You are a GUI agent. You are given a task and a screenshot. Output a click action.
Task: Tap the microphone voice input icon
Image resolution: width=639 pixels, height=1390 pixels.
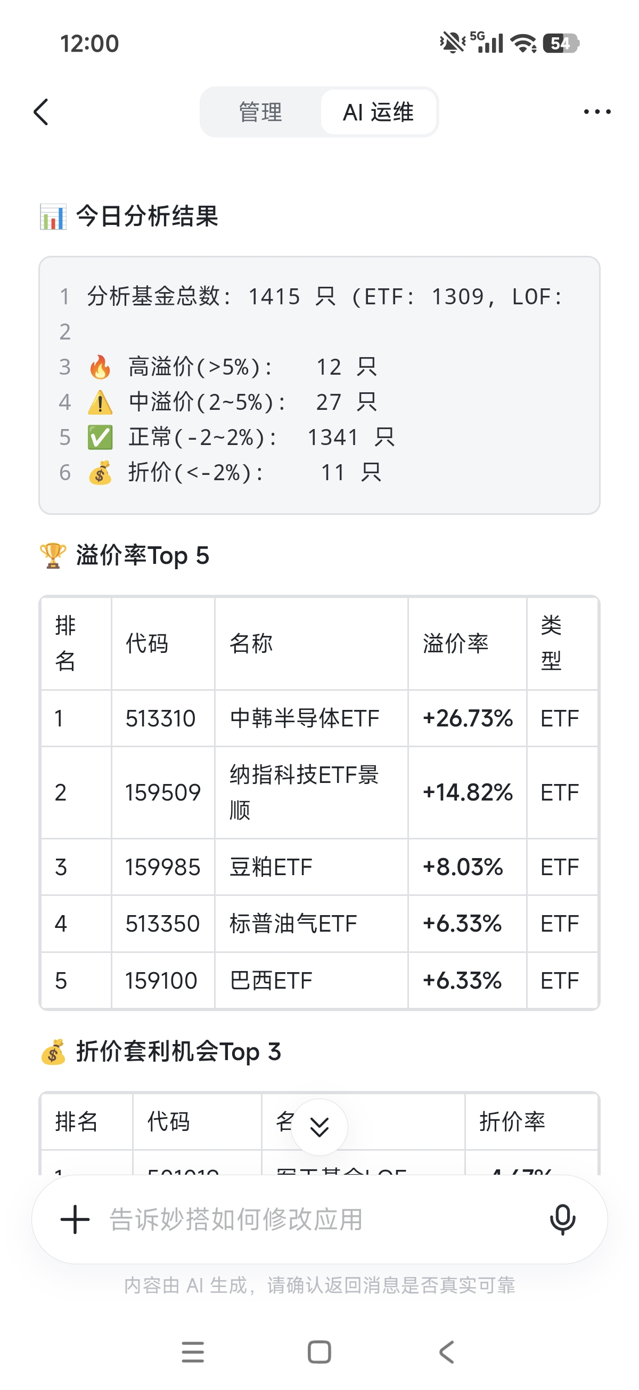point(562,1219)
